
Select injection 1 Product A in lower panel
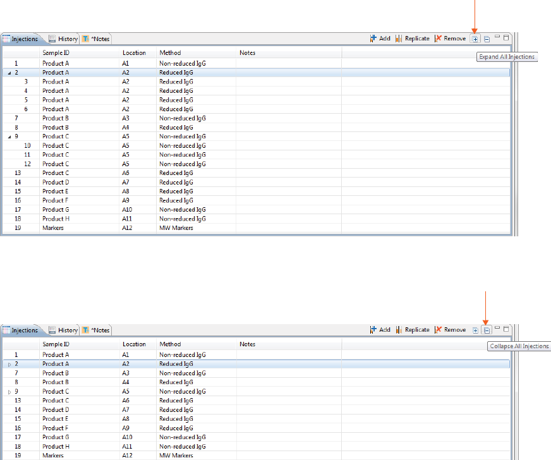pyautogui.click(x=257, y=355)
